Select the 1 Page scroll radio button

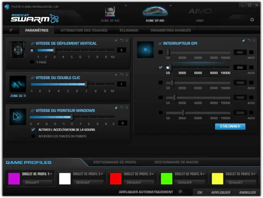coord(32,62)
